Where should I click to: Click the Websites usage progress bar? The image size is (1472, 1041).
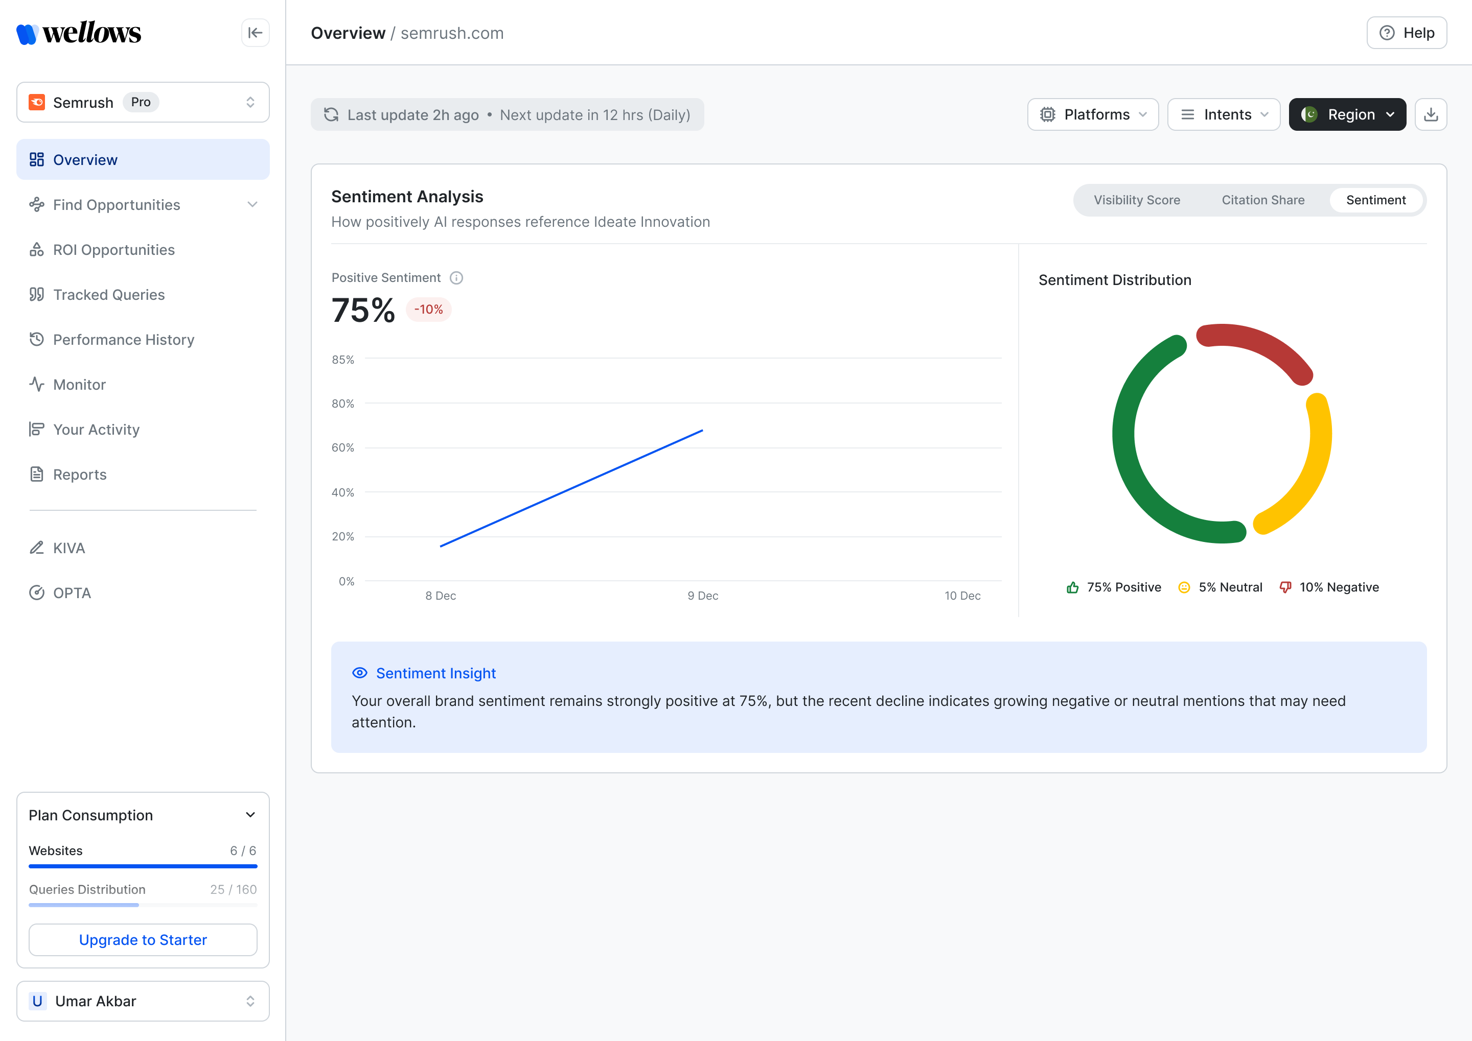pos(143,866)
